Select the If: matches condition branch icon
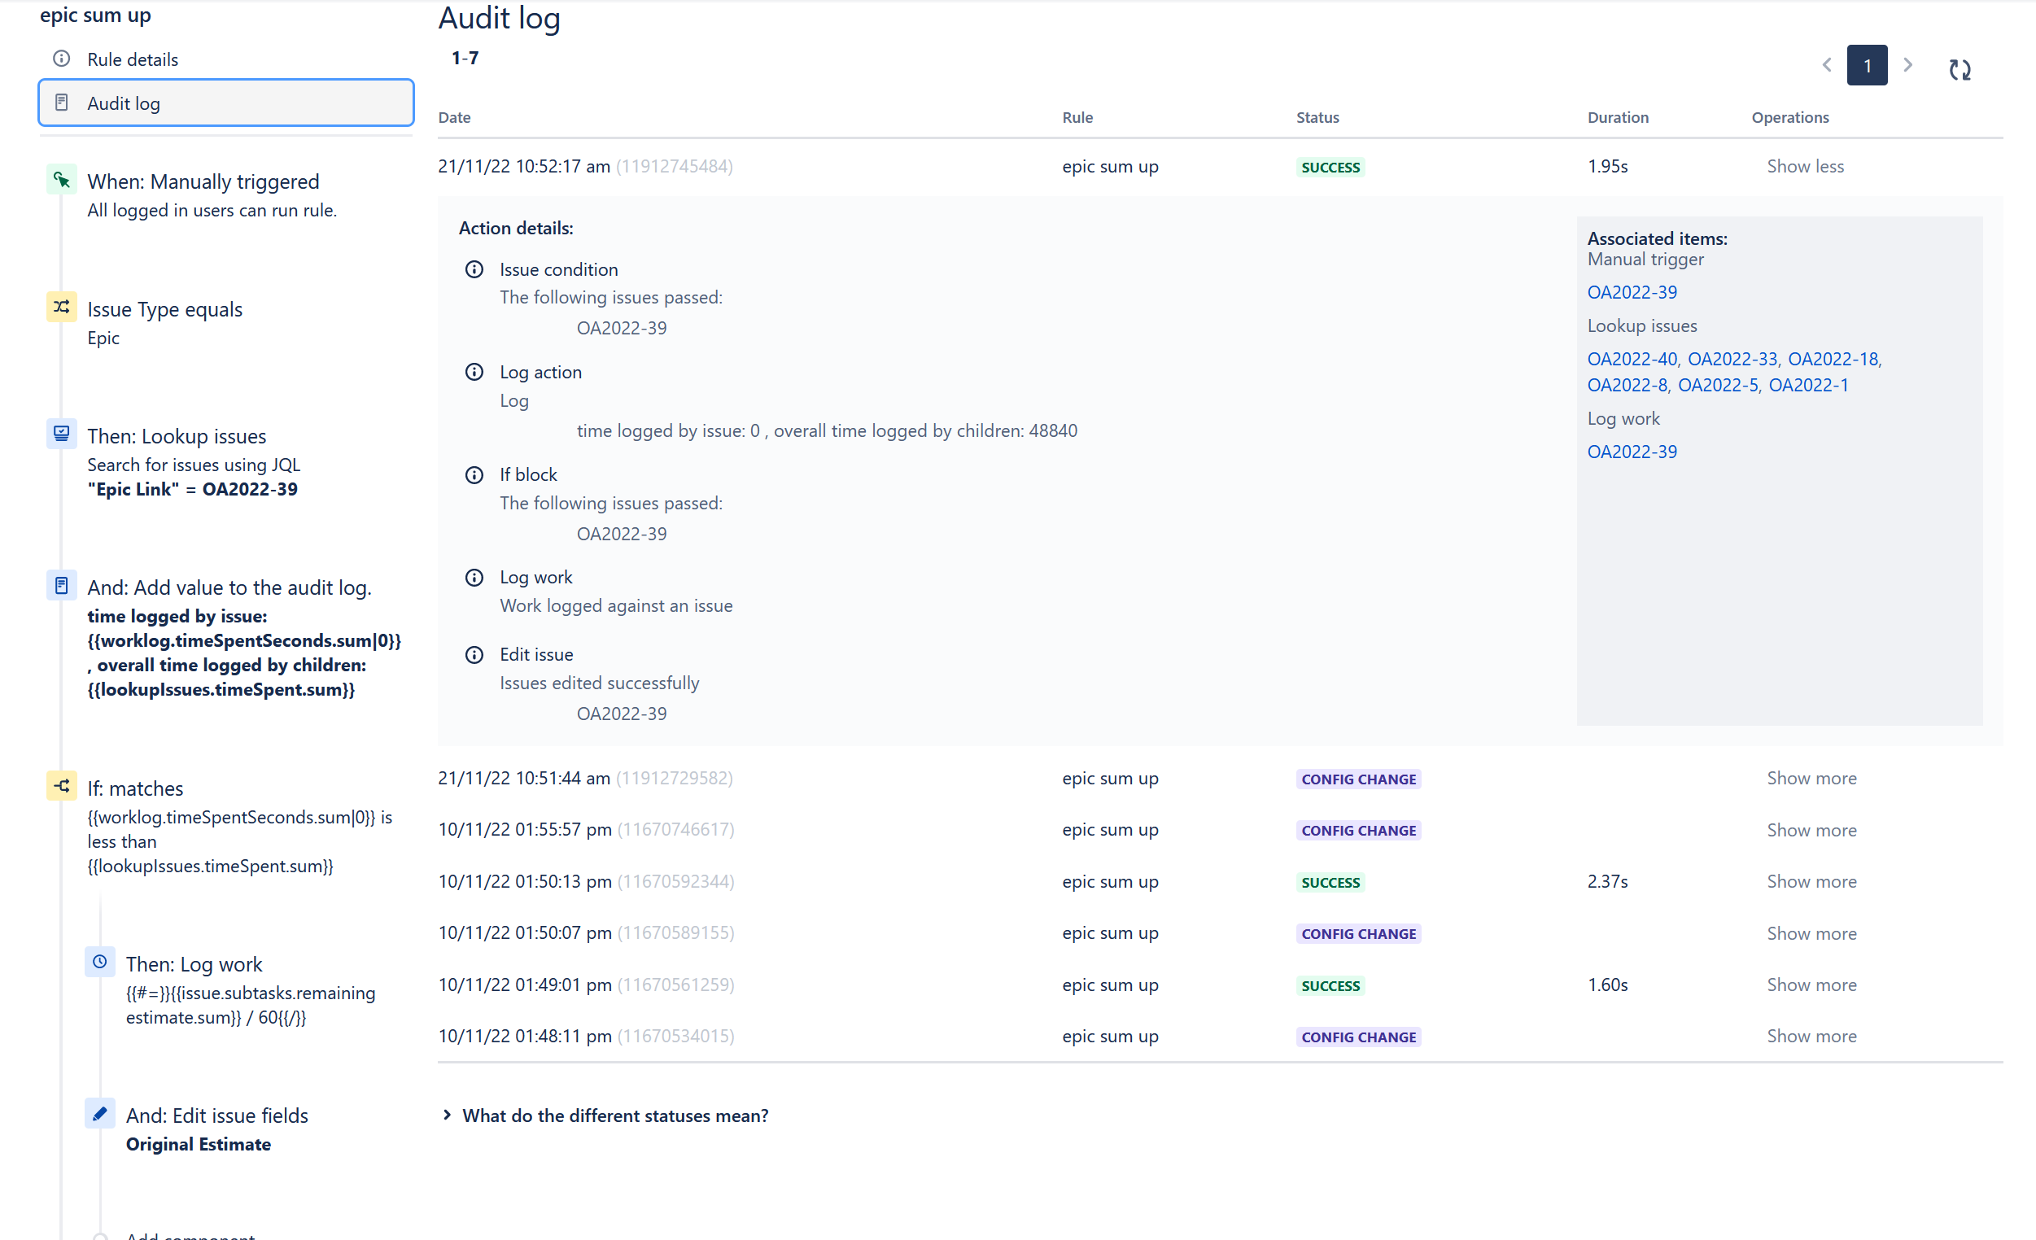This screenshot has width=2036, height=1240. (61, 786)
